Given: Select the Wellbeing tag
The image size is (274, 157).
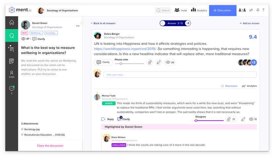Looking at the screenshot, I should (x=36, y=33).
